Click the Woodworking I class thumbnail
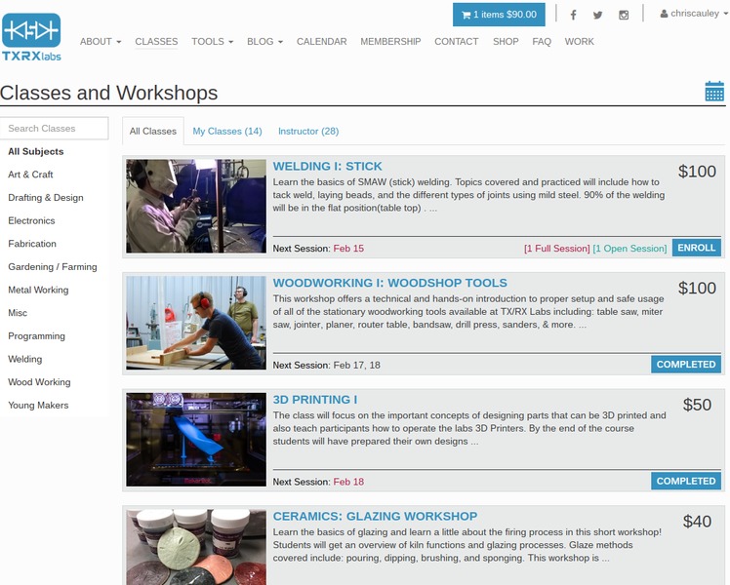730x585 pixels. tap(196, 323)
